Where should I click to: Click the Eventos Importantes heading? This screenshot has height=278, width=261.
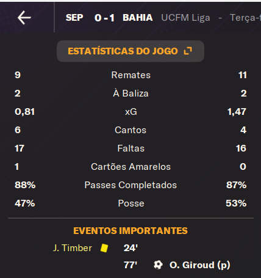coord(130,231)
